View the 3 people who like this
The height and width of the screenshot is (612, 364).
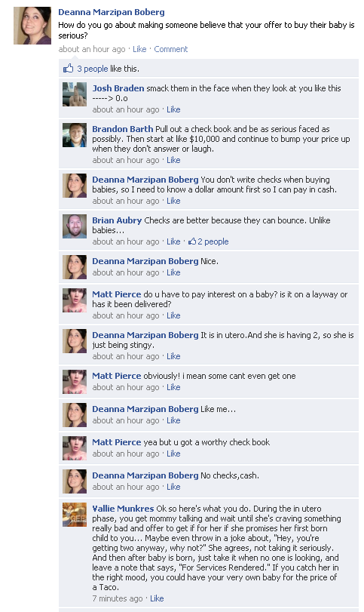tap(93, 69)
